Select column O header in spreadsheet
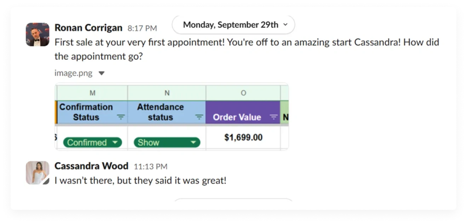467x224 pixels. [243, 93]
